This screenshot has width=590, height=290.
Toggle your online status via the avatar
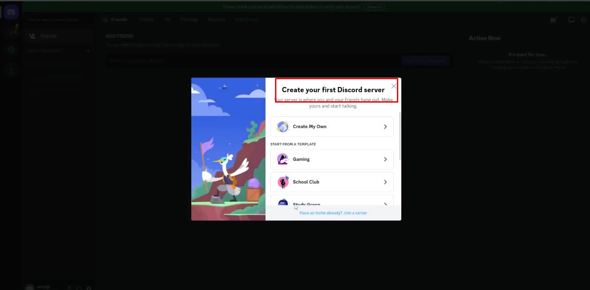click(29, 286)
